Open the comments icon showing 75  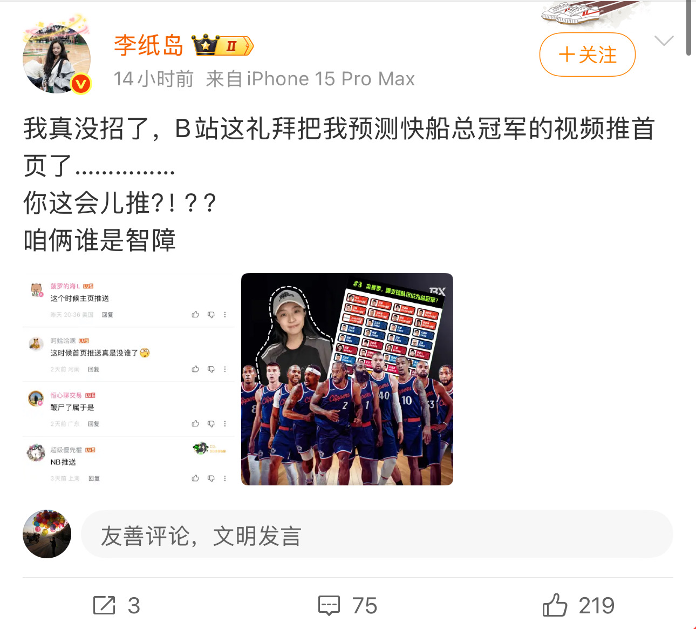coord(329,605)
